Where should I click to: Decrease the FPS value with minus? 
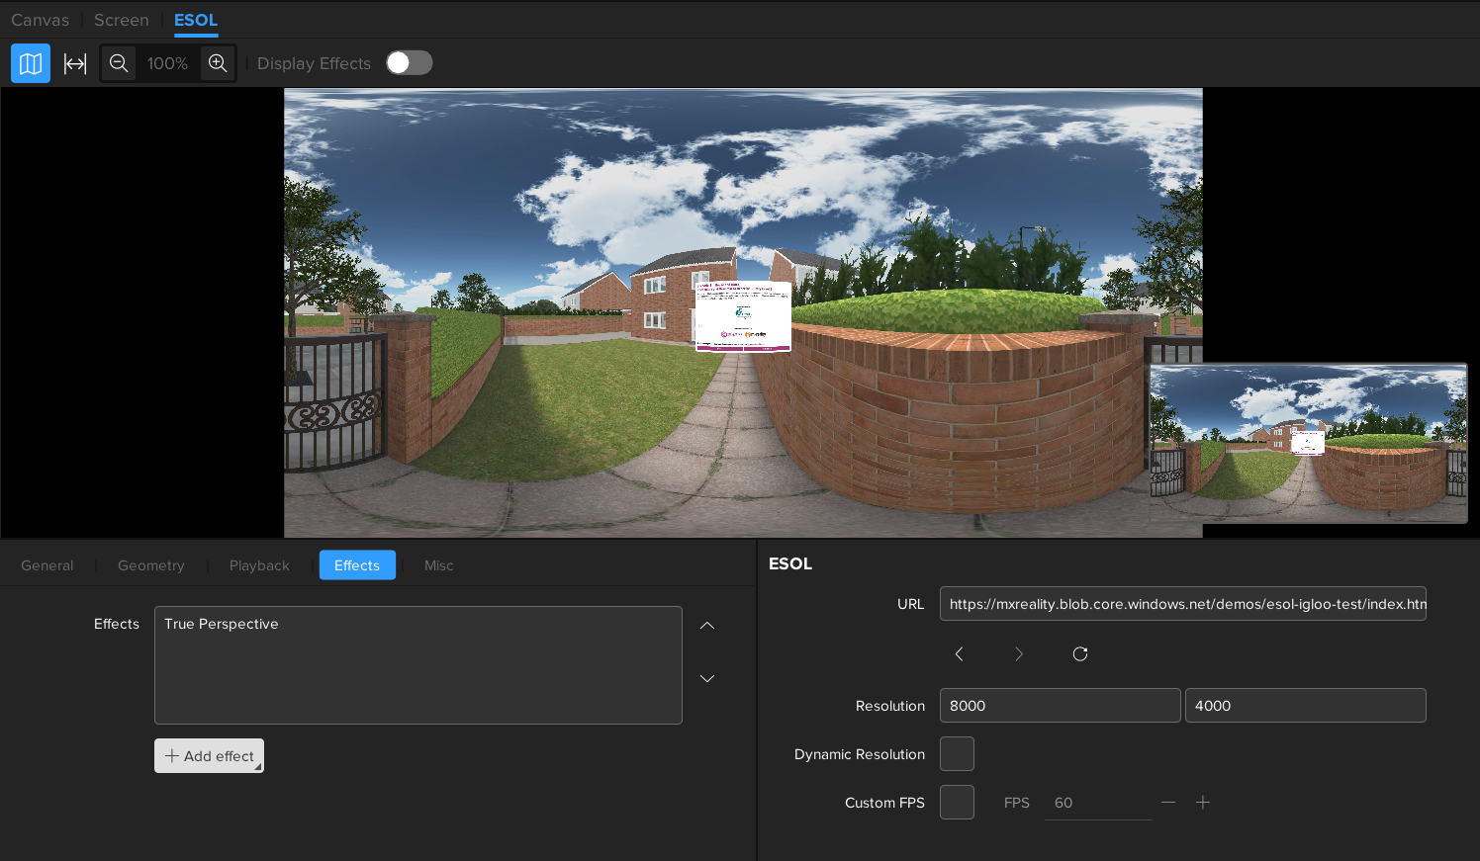tap(1168, 803)
